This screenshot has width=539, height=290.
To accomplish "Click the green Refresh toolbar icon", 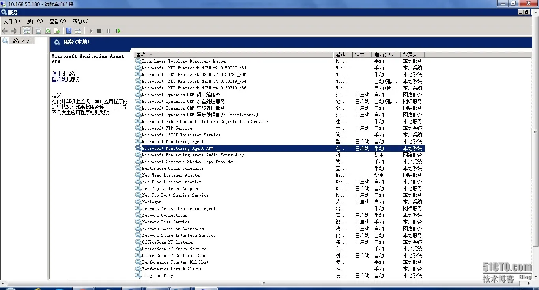I will click(x=48, y=31).
